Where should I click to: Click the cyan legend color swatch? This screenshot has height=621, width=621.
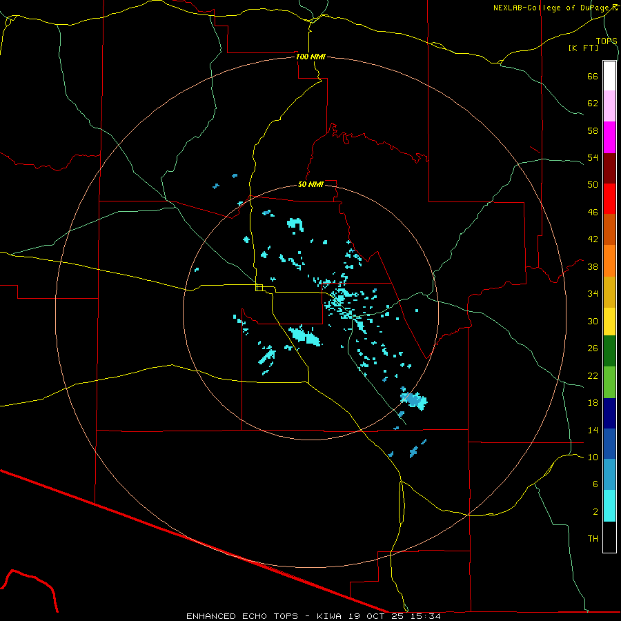[609, 506]
